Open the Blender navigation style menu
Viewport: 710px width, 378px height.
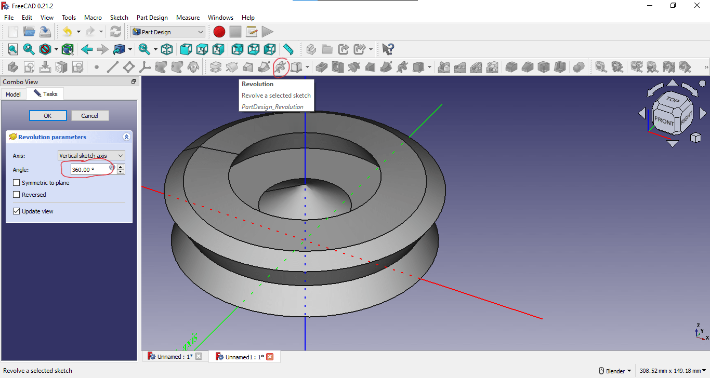615,371
